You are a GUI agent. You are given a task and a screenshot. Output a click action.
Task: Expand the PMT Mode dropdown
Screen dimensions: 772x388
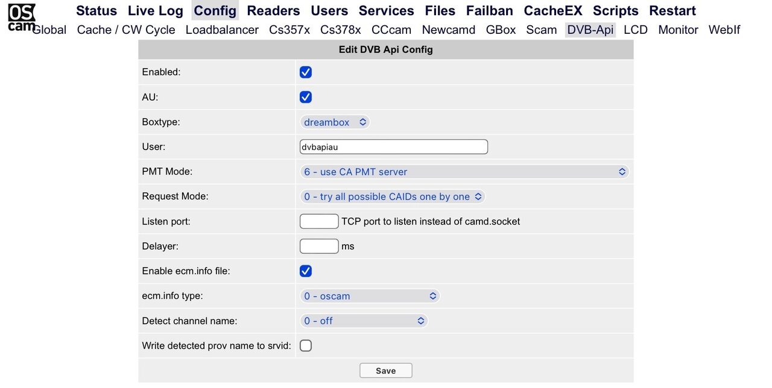click(464, 172)
